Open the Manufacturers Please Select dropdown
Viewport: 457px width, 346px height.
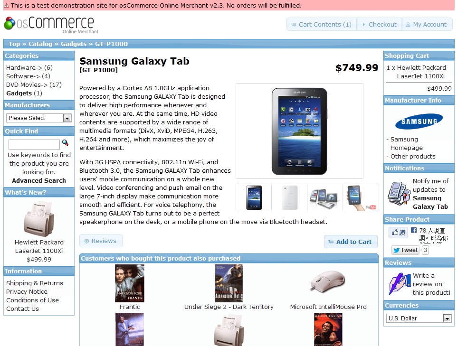pyautogui.click(x=39, y=118)
